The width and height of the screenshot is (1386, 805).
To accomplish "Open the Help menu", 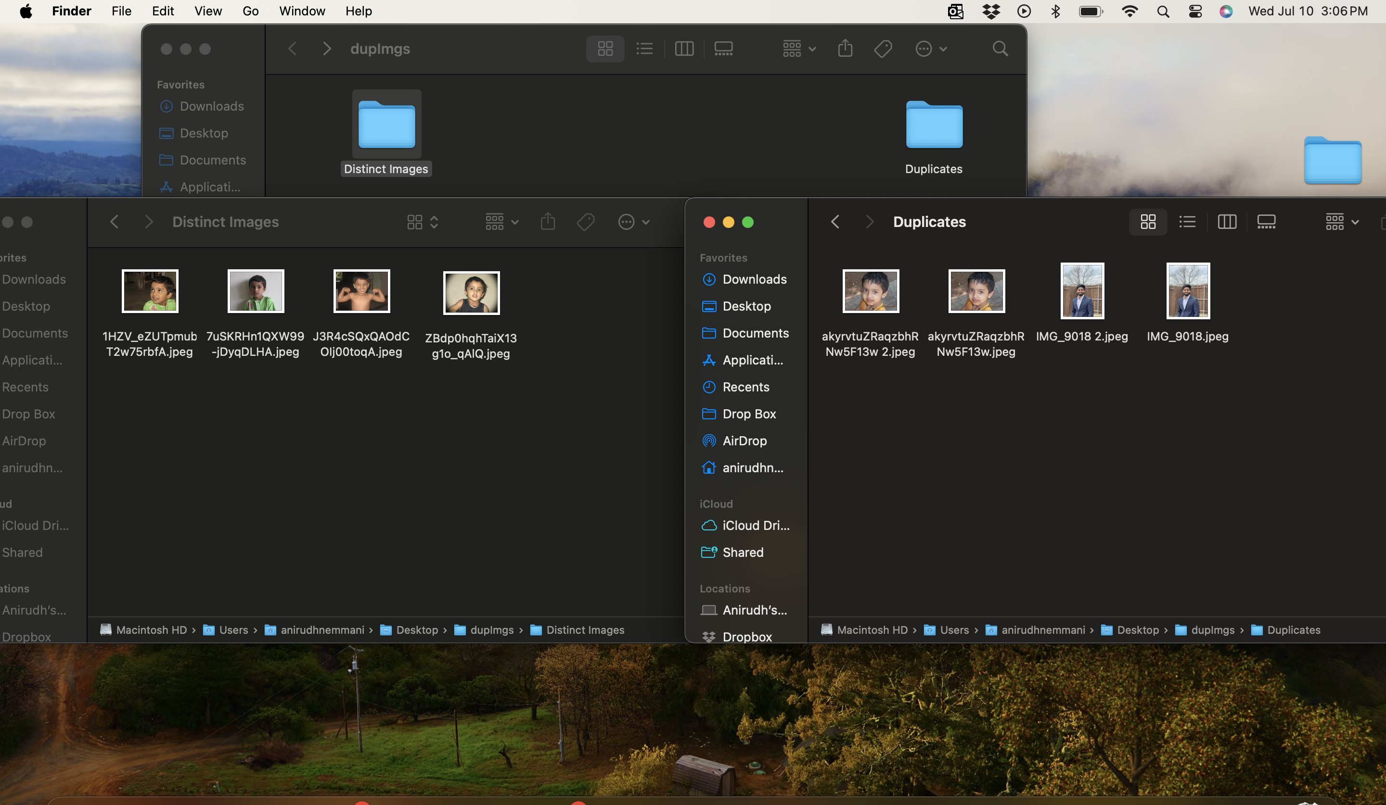I will (x=359, y=11).
